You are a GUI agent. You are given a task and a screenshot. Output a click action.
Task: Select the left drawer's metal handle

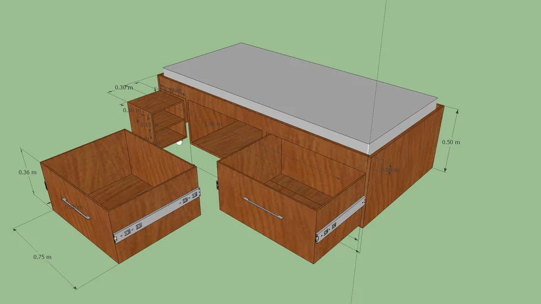76,208
